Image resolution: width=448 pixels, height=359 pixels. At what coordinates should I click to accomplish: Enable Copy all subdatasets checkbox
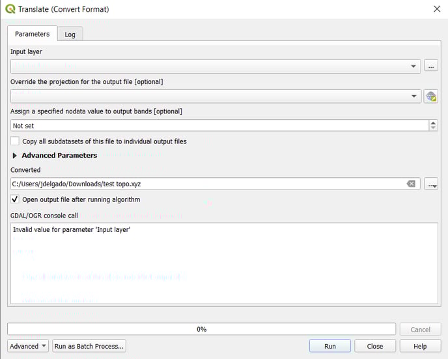[15, 141]
